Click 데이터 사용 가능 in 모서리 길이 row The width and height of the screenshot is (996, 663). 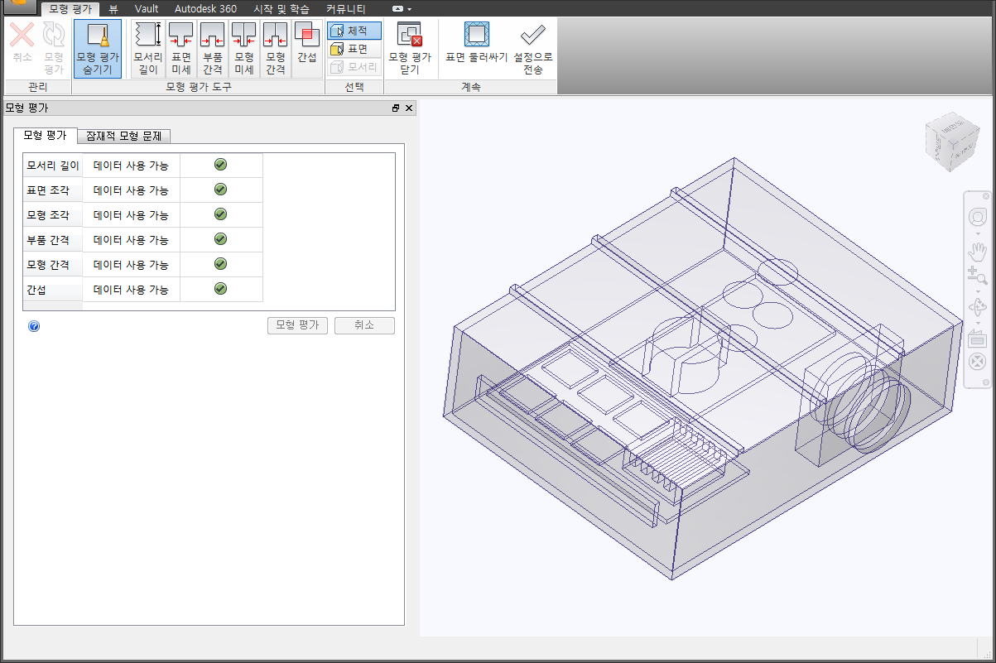(131, 166)
